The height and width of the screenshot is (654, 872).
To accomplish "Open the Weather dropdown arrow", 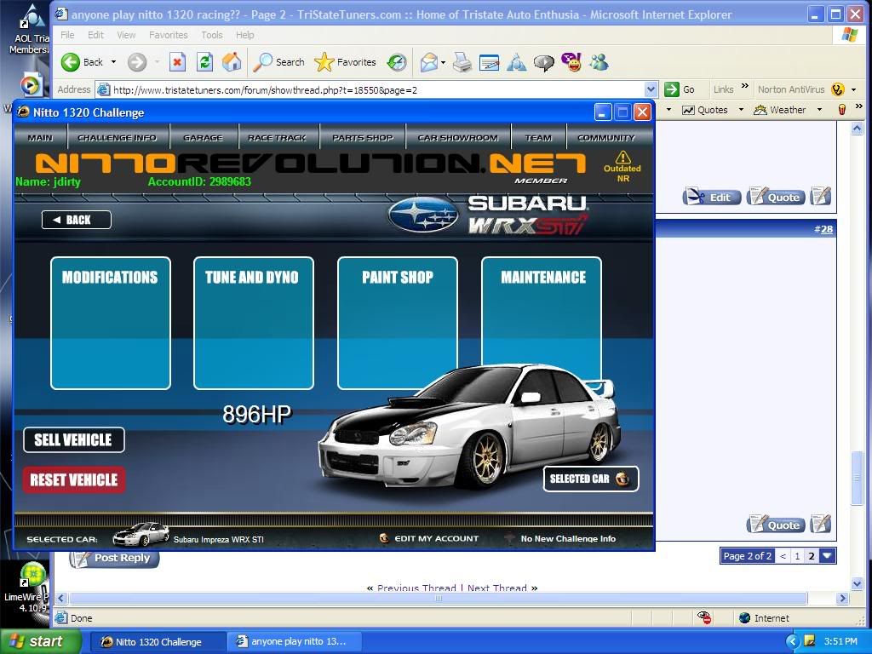I will [x=819, y=110].
